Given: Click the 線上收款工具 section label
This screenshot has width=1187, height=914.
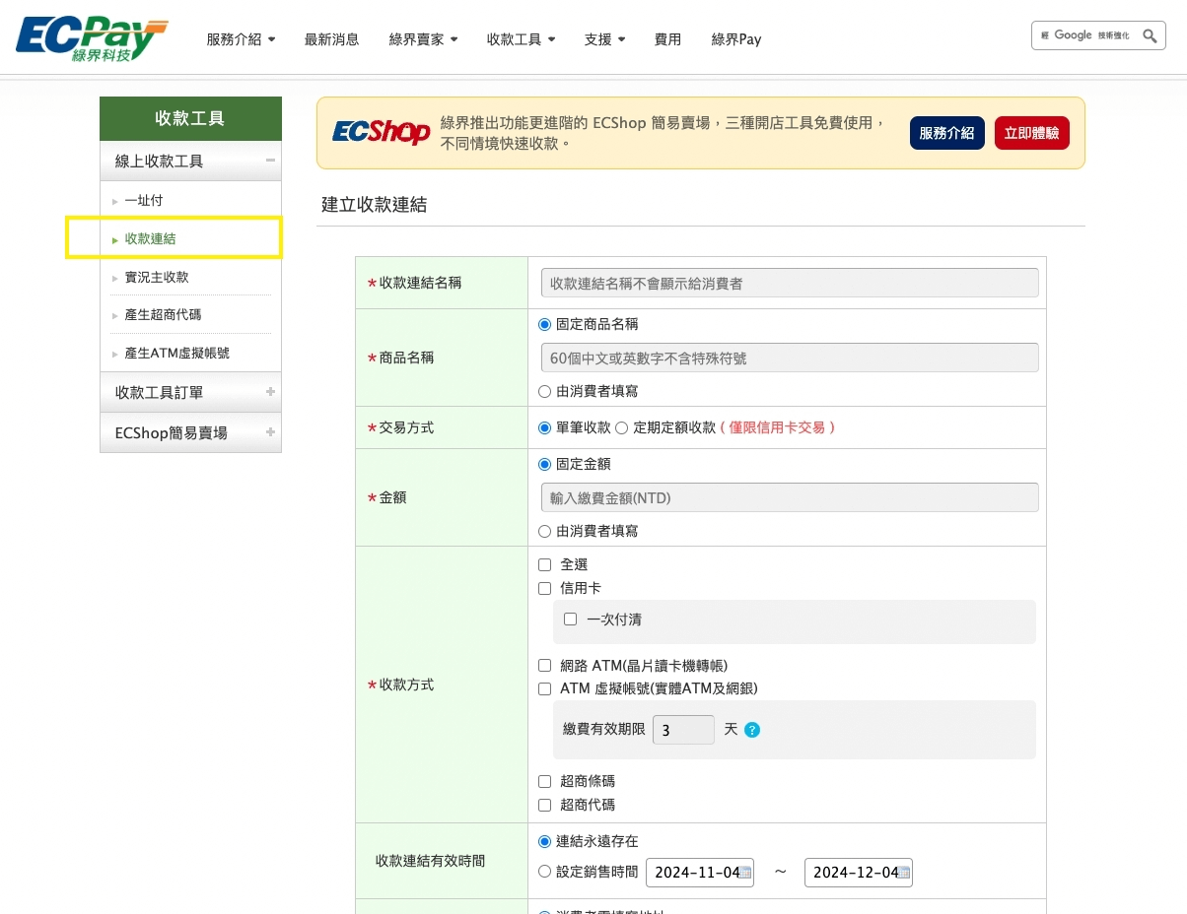Looking at the screenshot, I should 159,161.
